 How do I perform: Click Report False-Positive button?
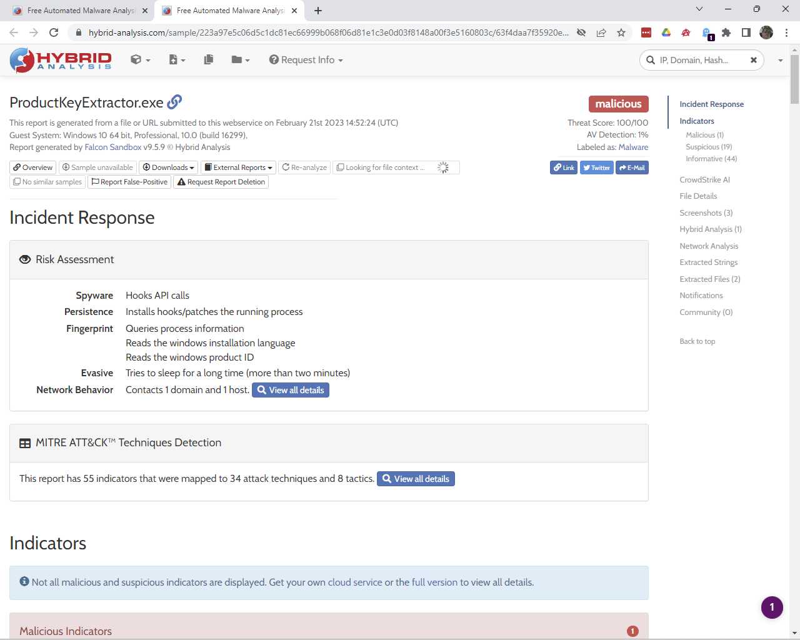pos(129,182)
